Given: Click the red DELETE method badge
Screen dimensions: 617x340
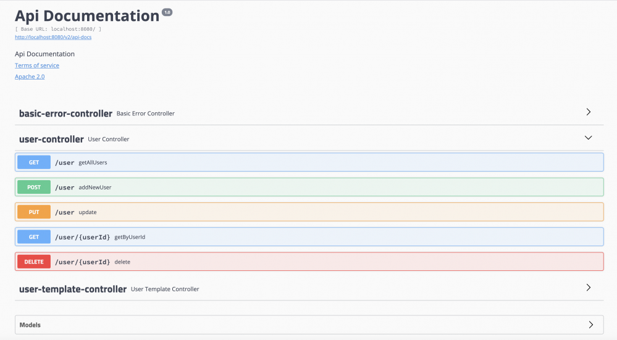Looking at the screenshot, I should tap(34, 262).
